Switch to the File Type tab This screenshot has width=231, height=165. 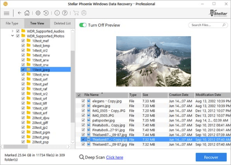12,23
